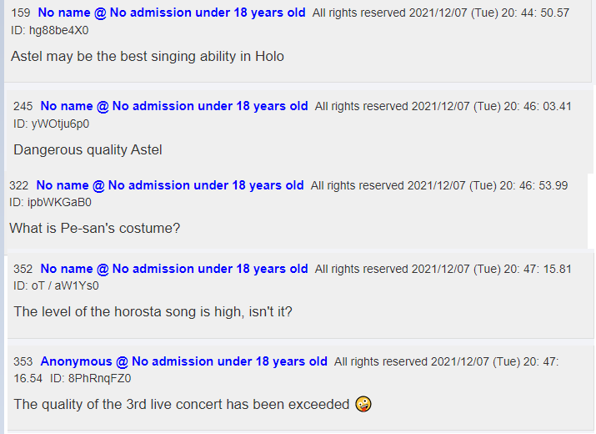This screenshot has height=434, width=596.
Task: Click the timestamp 20: 44: 50.57 on post 159
Action: (535, 13)
